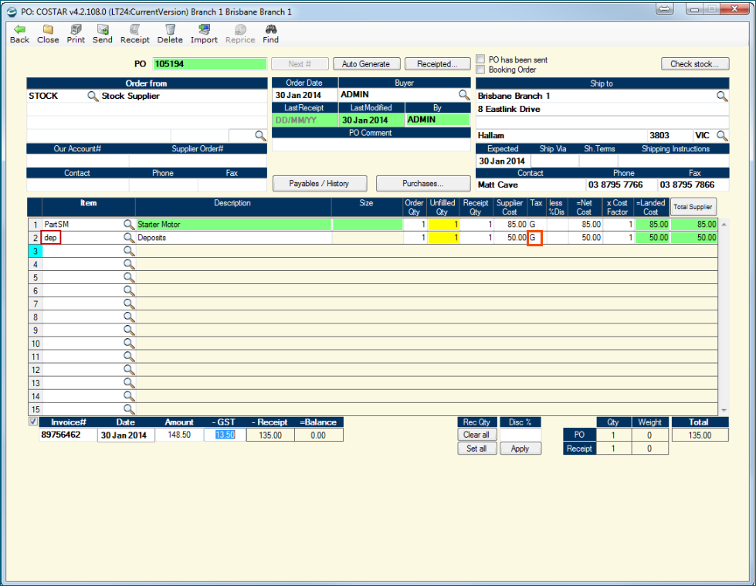
Task: Open item lookup magnifier on row 14
Action: point(128,396)
